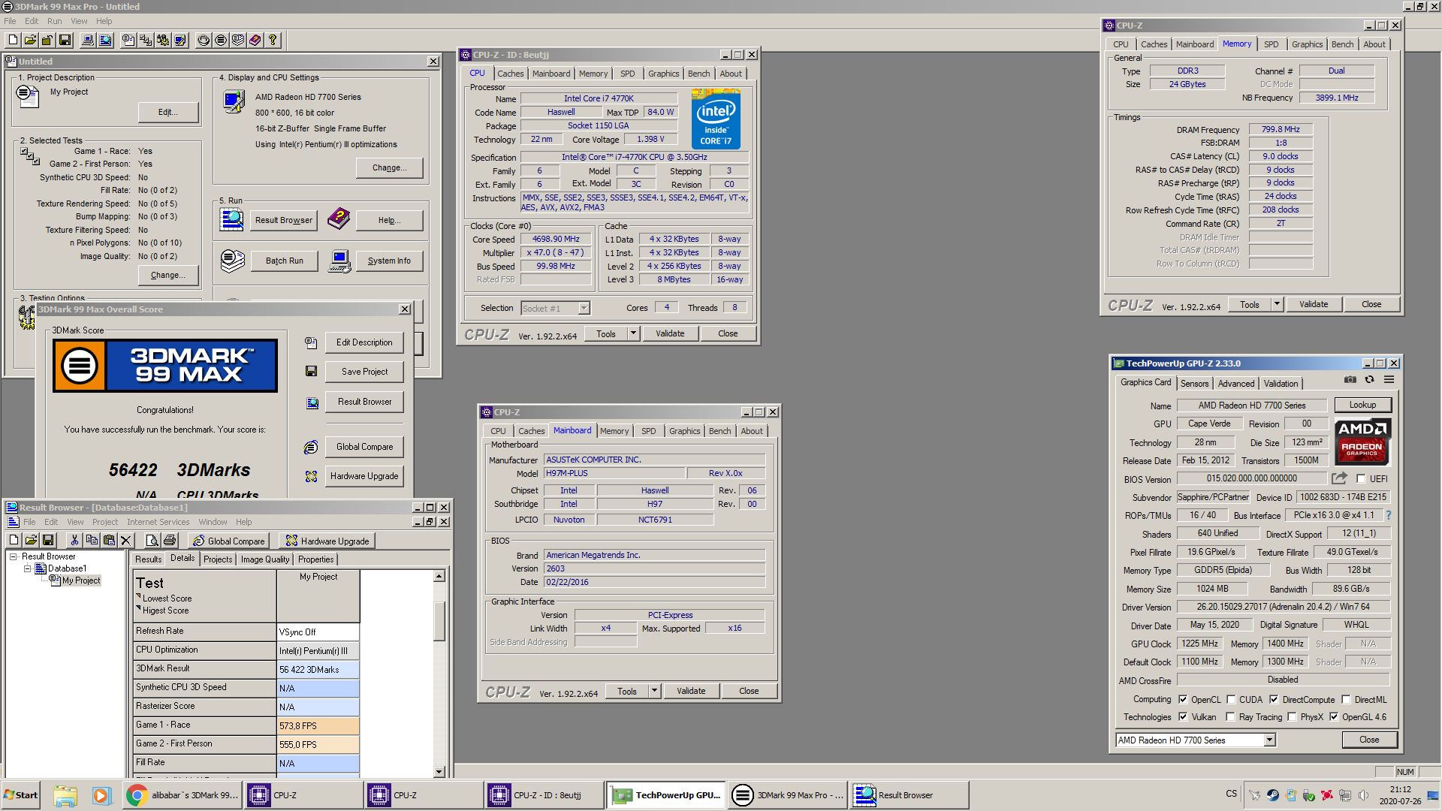Open Image Quality tab in Result Browser
Viewport: 1442px width, 811px height.
[264, 559]
